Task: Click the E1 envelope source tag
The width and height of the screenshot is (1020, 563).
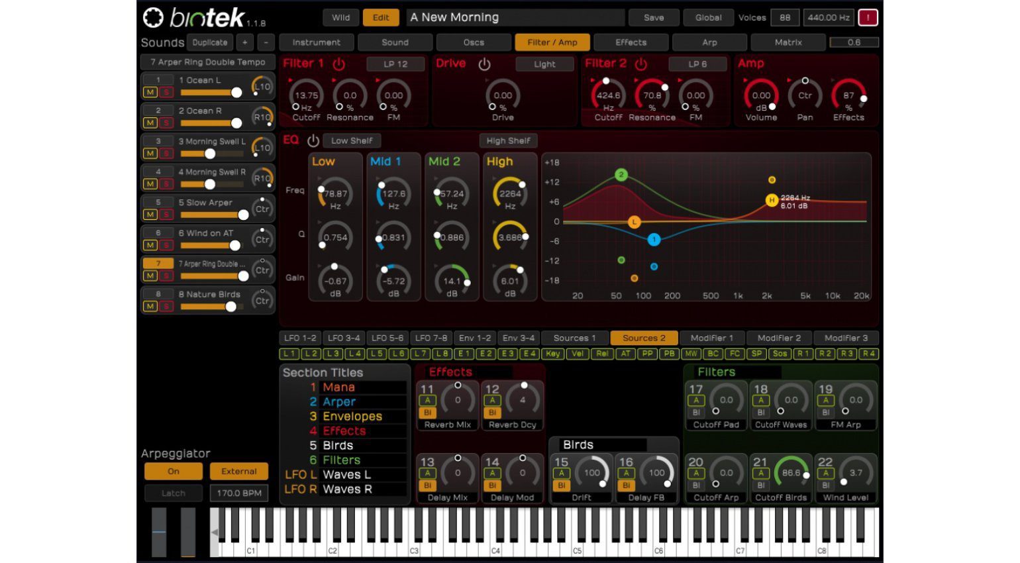Action: coord(464,354)
